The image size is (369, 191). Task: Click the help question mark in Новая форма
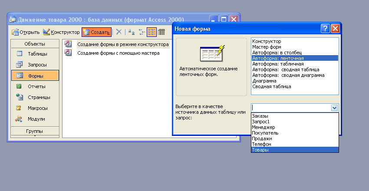pos(325,29)
